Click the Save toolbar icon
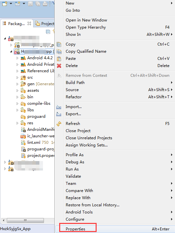The height and width of the screenshot is (233, 175). pos(30,4)
